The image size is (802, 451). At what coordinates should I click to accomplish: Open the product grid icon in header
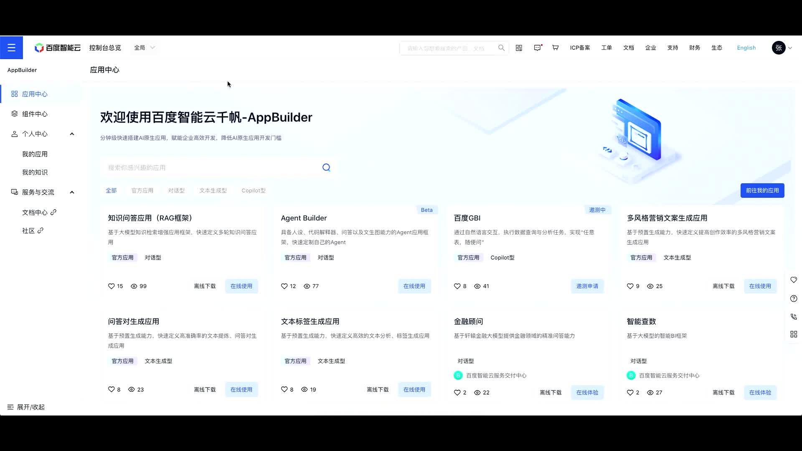(519, 48)
